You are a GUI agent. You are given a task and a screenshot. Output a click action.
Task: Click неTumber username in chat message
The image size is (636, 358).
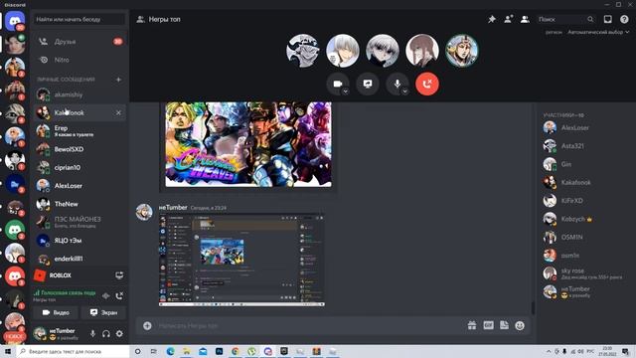[x=173, y=208]
